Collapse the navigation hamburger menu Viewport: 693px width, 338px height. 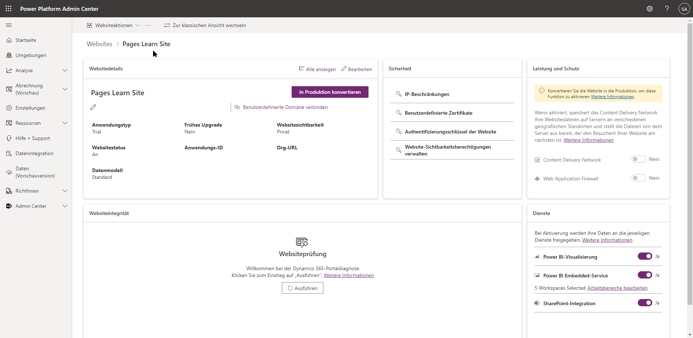tap(9, 25)
